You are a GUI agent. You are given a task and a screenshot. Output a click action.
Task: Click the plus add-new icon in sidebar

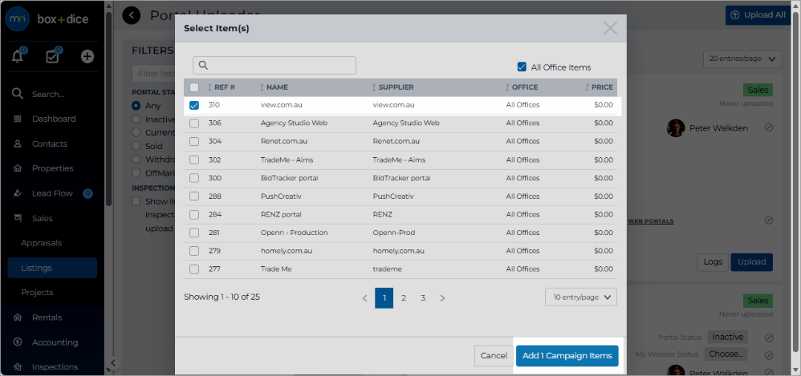coord(88,56)
